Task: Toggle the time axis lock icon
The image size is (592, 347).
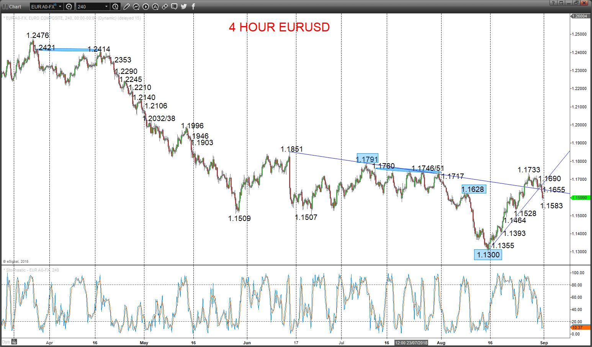Action: point(14,342)
